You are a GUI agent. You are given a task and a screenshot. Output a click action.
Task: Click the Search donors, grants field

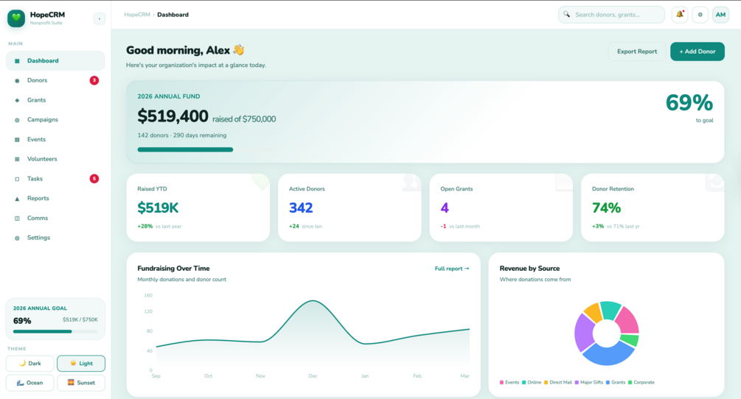point(611,15)
